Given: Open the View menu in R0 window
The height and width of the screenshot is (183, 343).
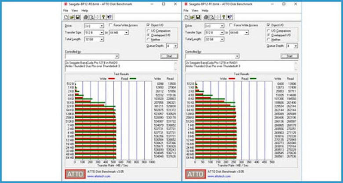Looking at the screenshot, I should [75, 11].
